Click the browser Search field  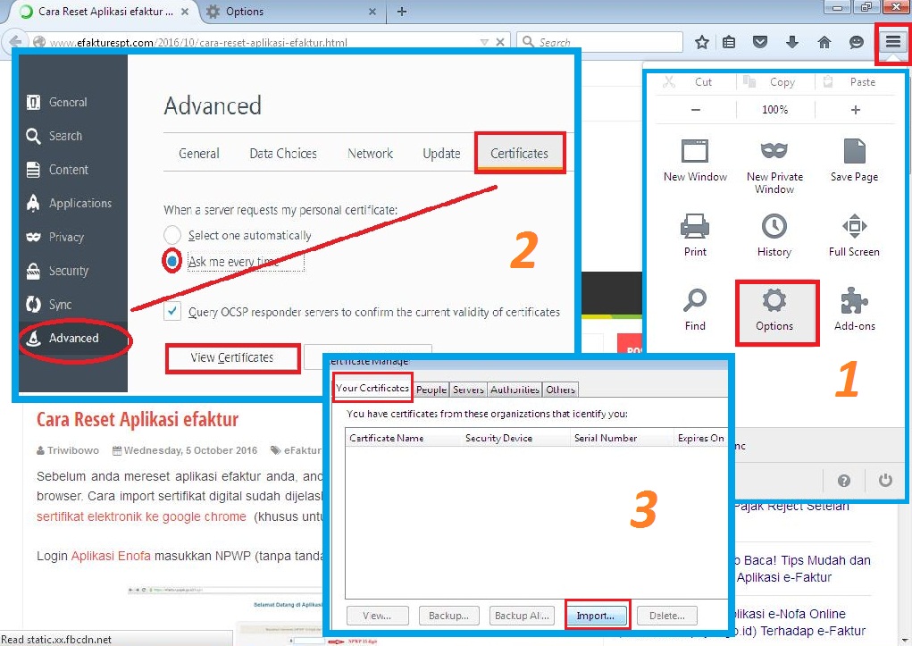pyautogui.click(x=599, y=42)
